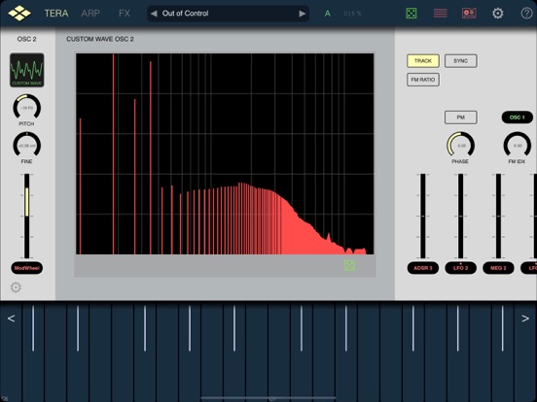Image resolution: width=537 pixels, height=402 pixels.
Task: Click the ModWheel modulation source button
Action: pos(27,268)
